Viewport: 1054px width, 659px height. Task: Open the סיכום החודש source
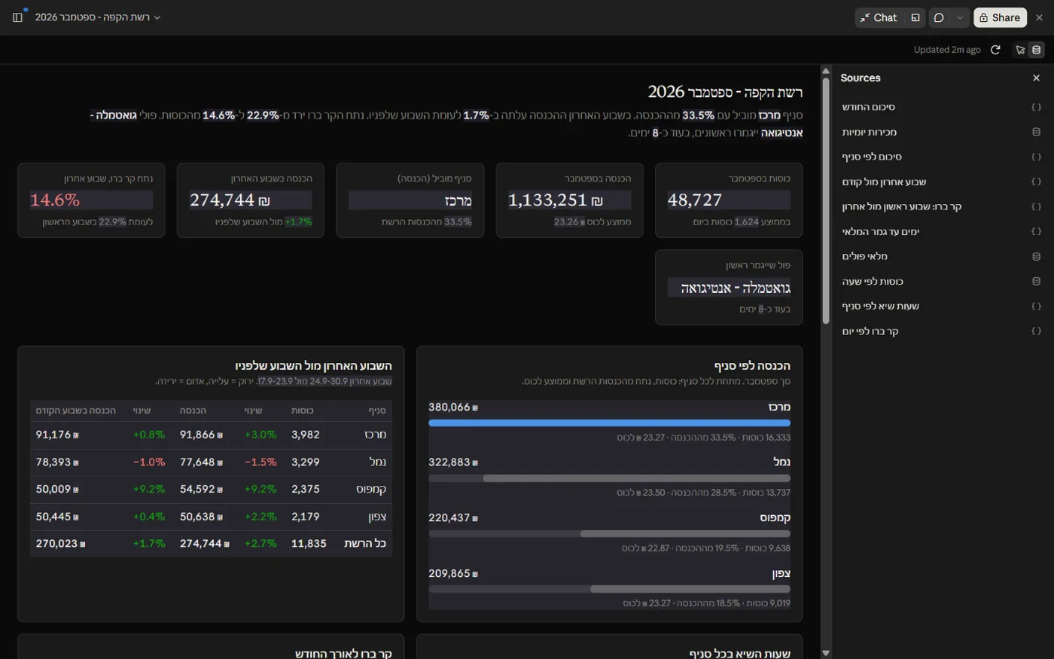pos(869,107)
